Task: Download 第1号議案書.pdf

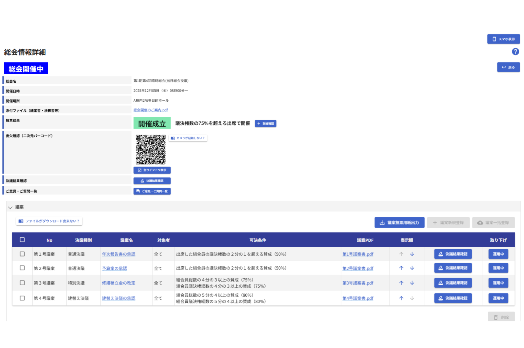Action: tap(358, 254)
